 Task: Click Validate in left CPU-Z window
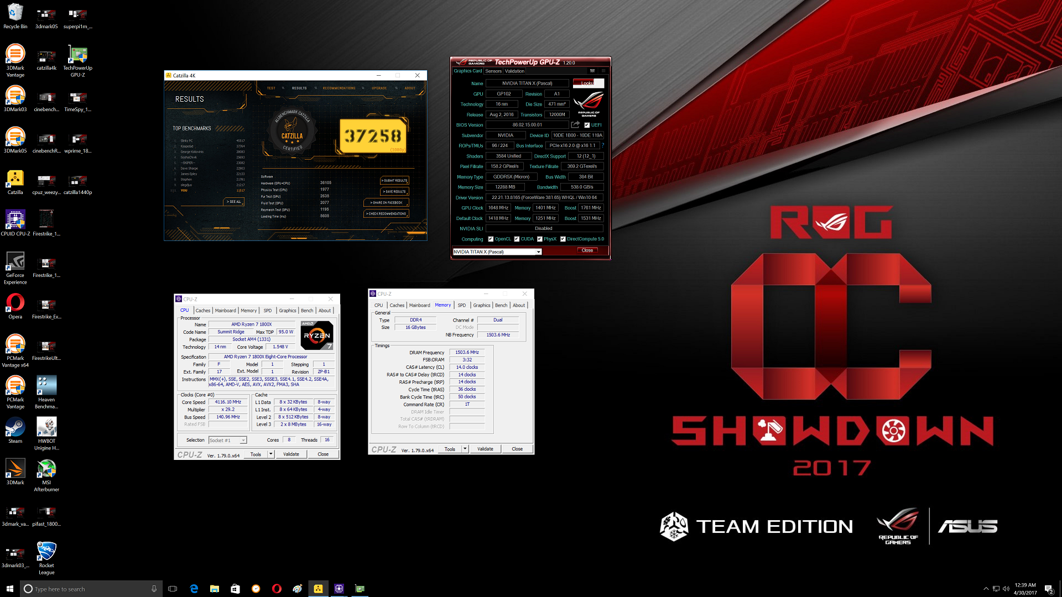coord(291,454)
